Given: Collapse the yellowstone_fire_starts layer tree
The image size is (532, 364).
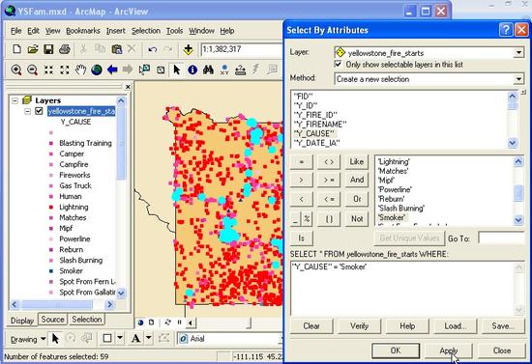Looking at the screenshot, I should click(x=28, y=111).
